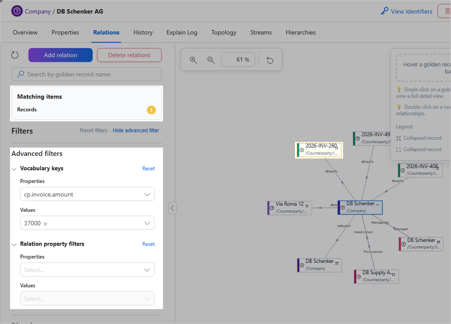
Task: Open the Hierarchies tab
Action: coord(301,32)
